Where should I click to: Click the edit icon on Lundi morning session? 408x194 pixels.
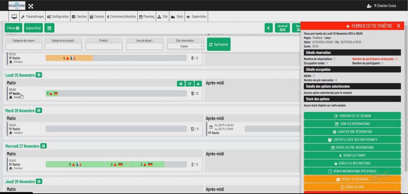(x=190, y=83)
